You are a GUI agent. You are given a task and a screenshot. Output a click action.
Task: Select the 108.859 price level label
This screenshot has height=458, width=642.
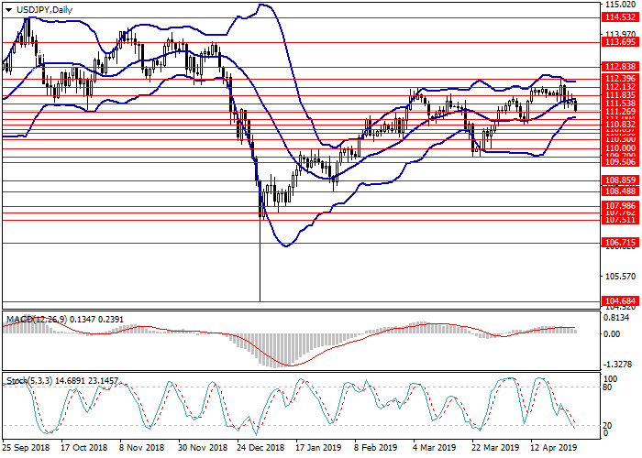point(621,181)
